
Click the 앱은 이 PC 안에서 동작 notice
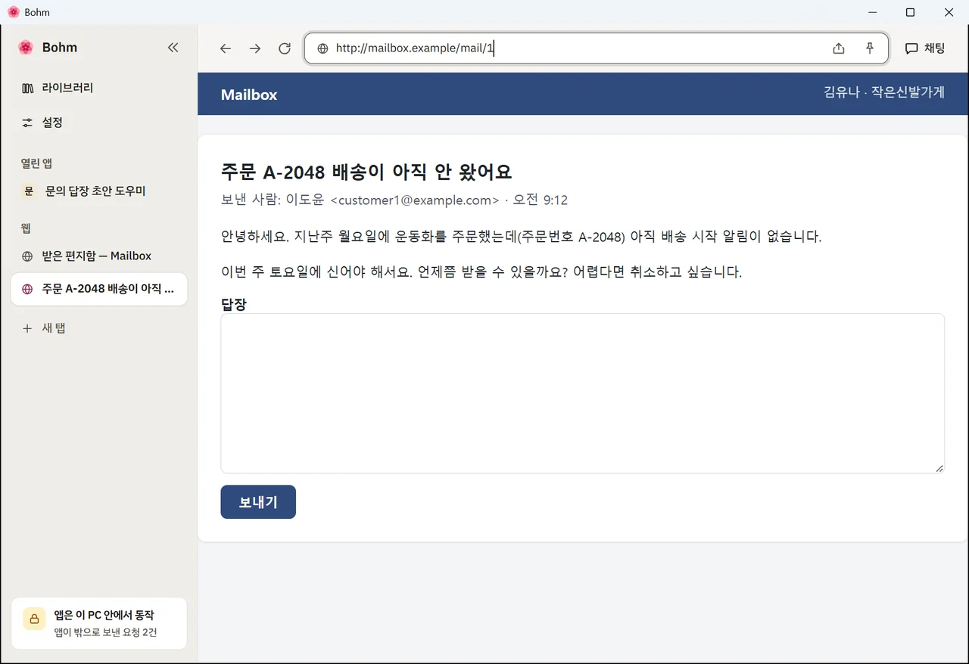[x=99, y=623]
